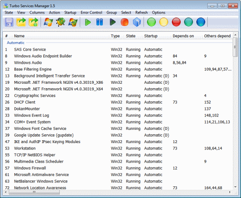Click the scroll down arrow

click(235, 187)
